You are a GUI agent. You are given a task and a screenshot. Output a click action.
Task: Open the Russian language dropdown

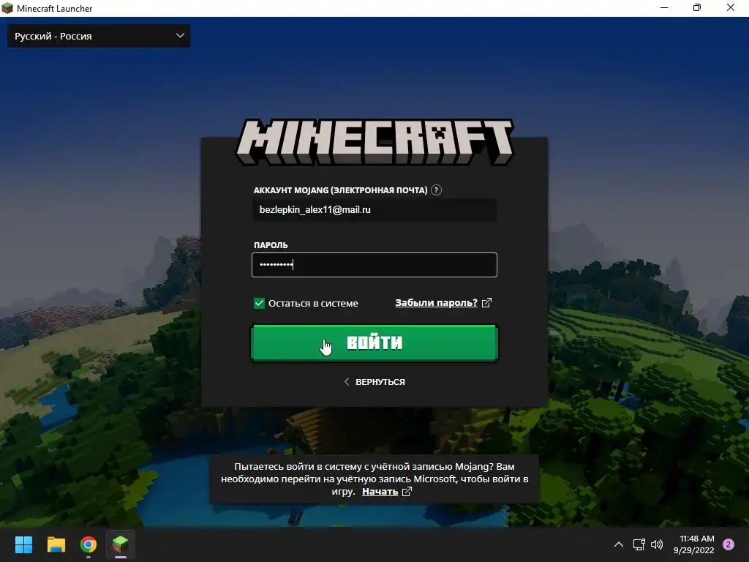click(99, 36)
